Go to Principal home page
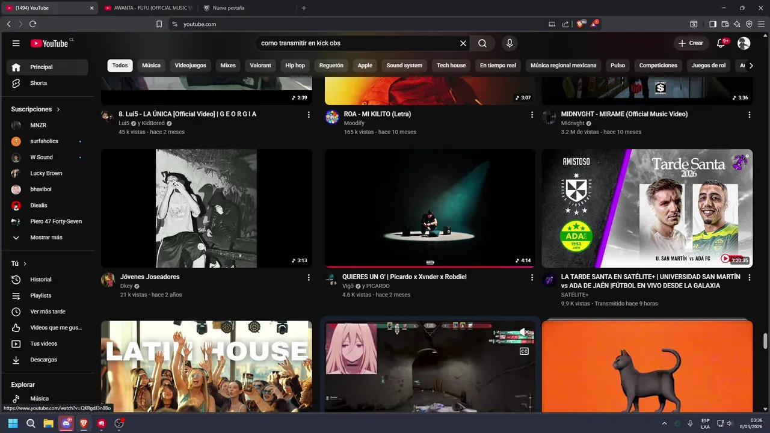The image size is (770, 433). (x=47, y=67)
